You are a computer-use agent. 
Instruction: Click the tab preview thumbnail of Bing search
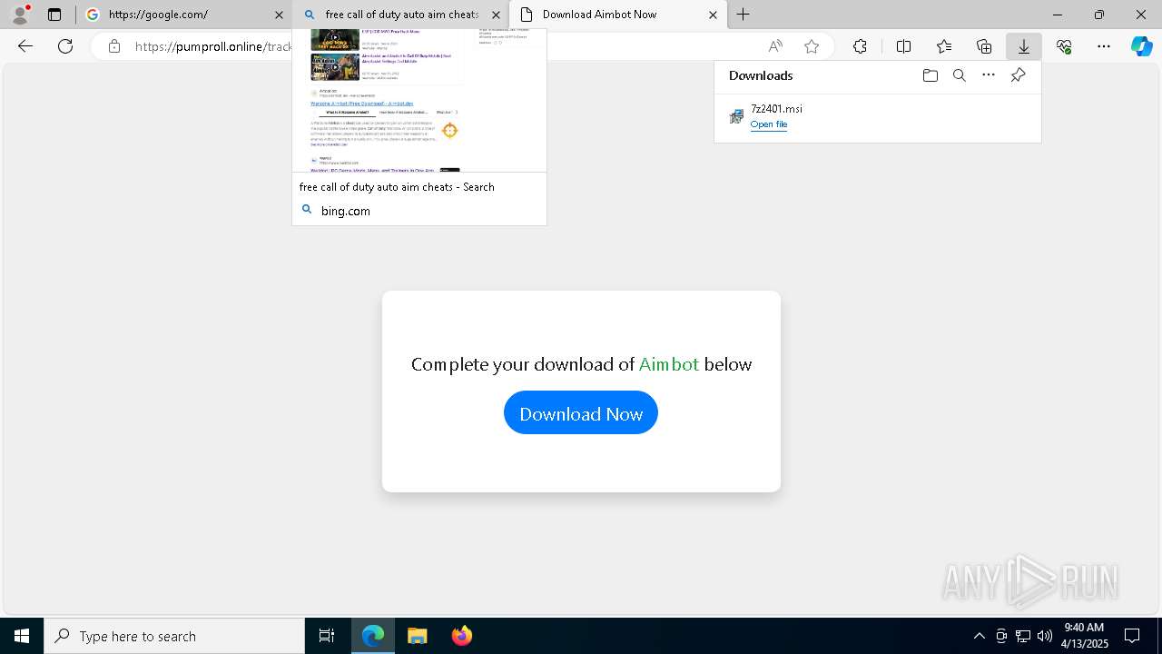tap(419, 100)
